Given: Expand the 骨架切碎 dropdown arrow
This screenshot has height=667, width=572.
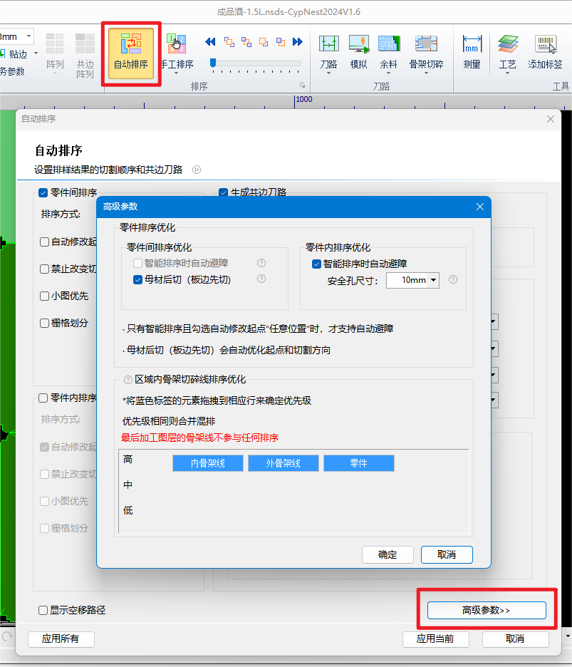Looking at the screenshot, I should (426, 73).
